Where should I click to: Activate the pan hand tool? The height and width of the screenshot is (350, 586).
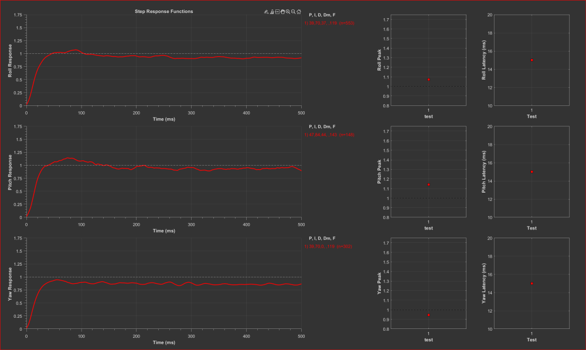pyautogui.click(x=282, y=12)
